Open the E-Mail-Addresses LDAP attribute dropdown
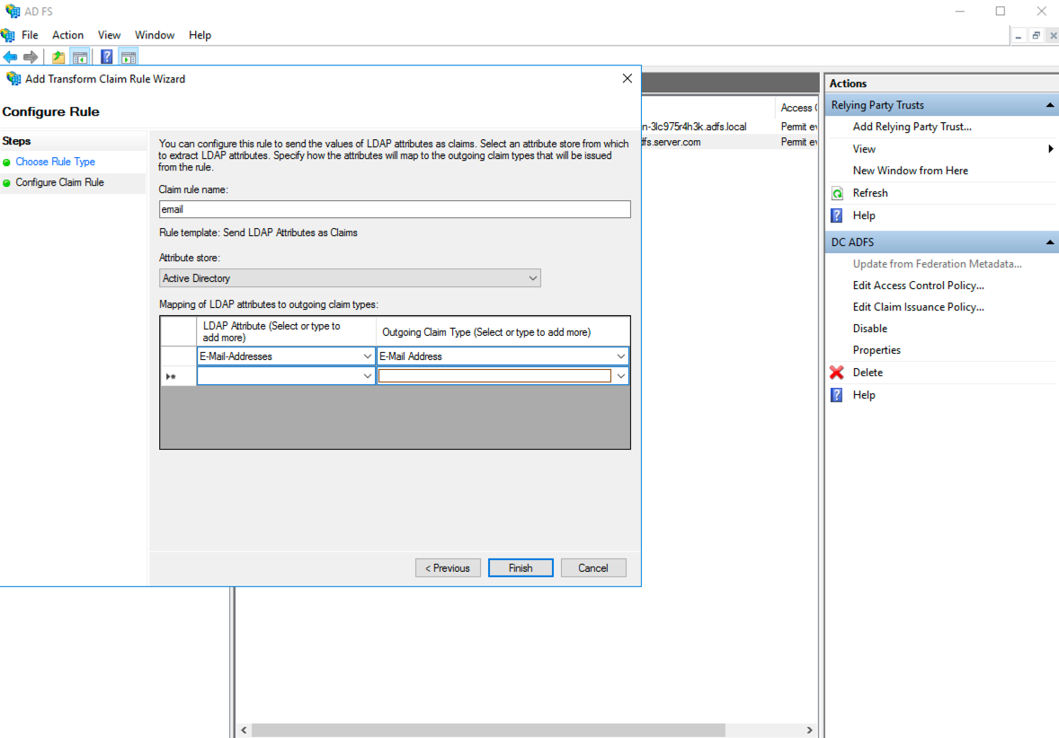Screen dimensions: 1059x738 369,356
